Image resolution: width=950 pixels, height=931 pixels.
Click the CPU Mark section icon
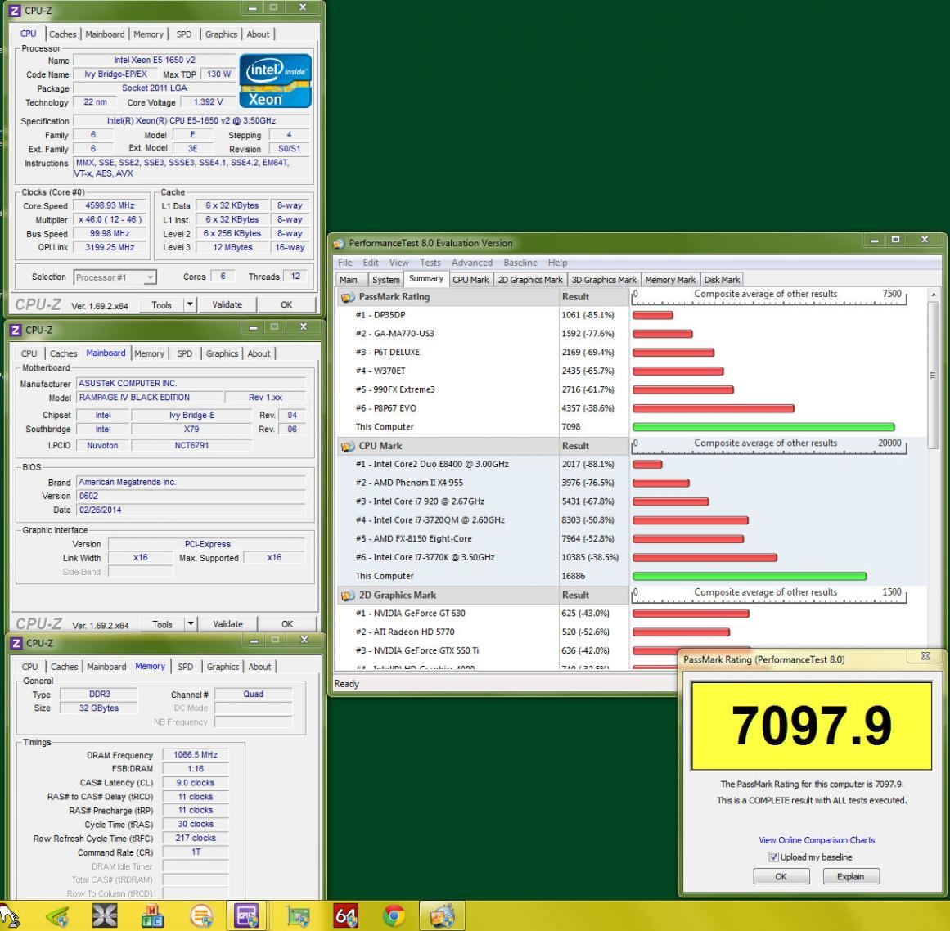(x=348, y=446)
